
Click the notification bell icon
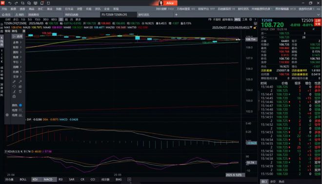pos(42,3)
